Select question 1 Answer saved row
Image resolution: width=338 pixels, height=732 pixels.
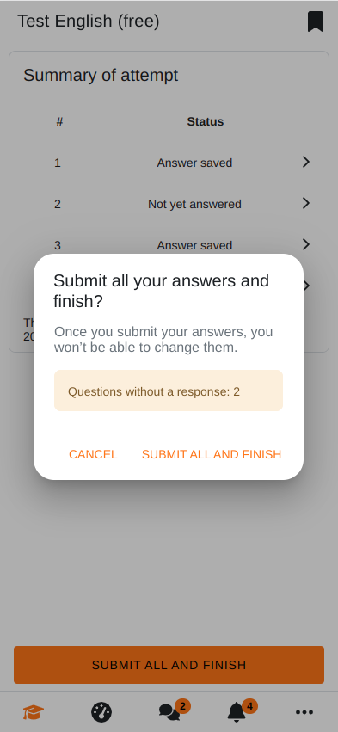pos(169,163)
